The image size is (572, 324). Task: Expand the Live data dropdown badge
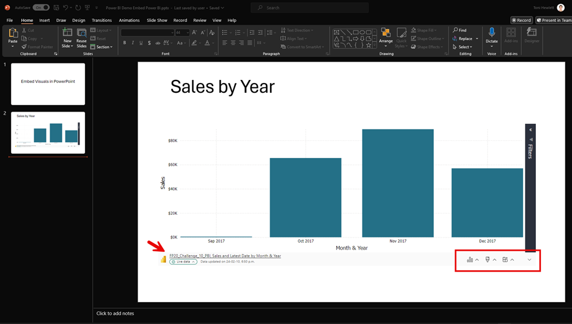click(x=183, y=262)
